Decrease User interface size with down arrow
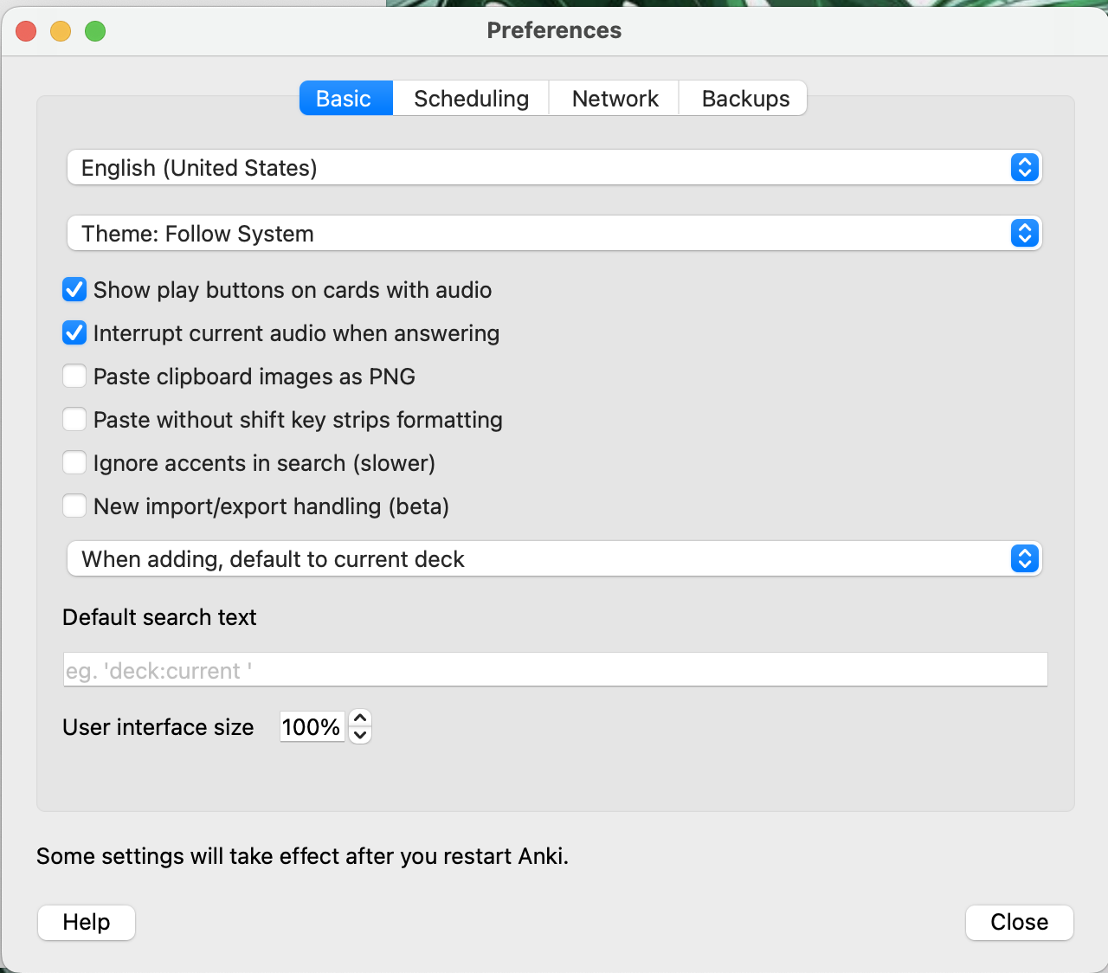This screenshot has width=1108, height=973. pos(360,735)
